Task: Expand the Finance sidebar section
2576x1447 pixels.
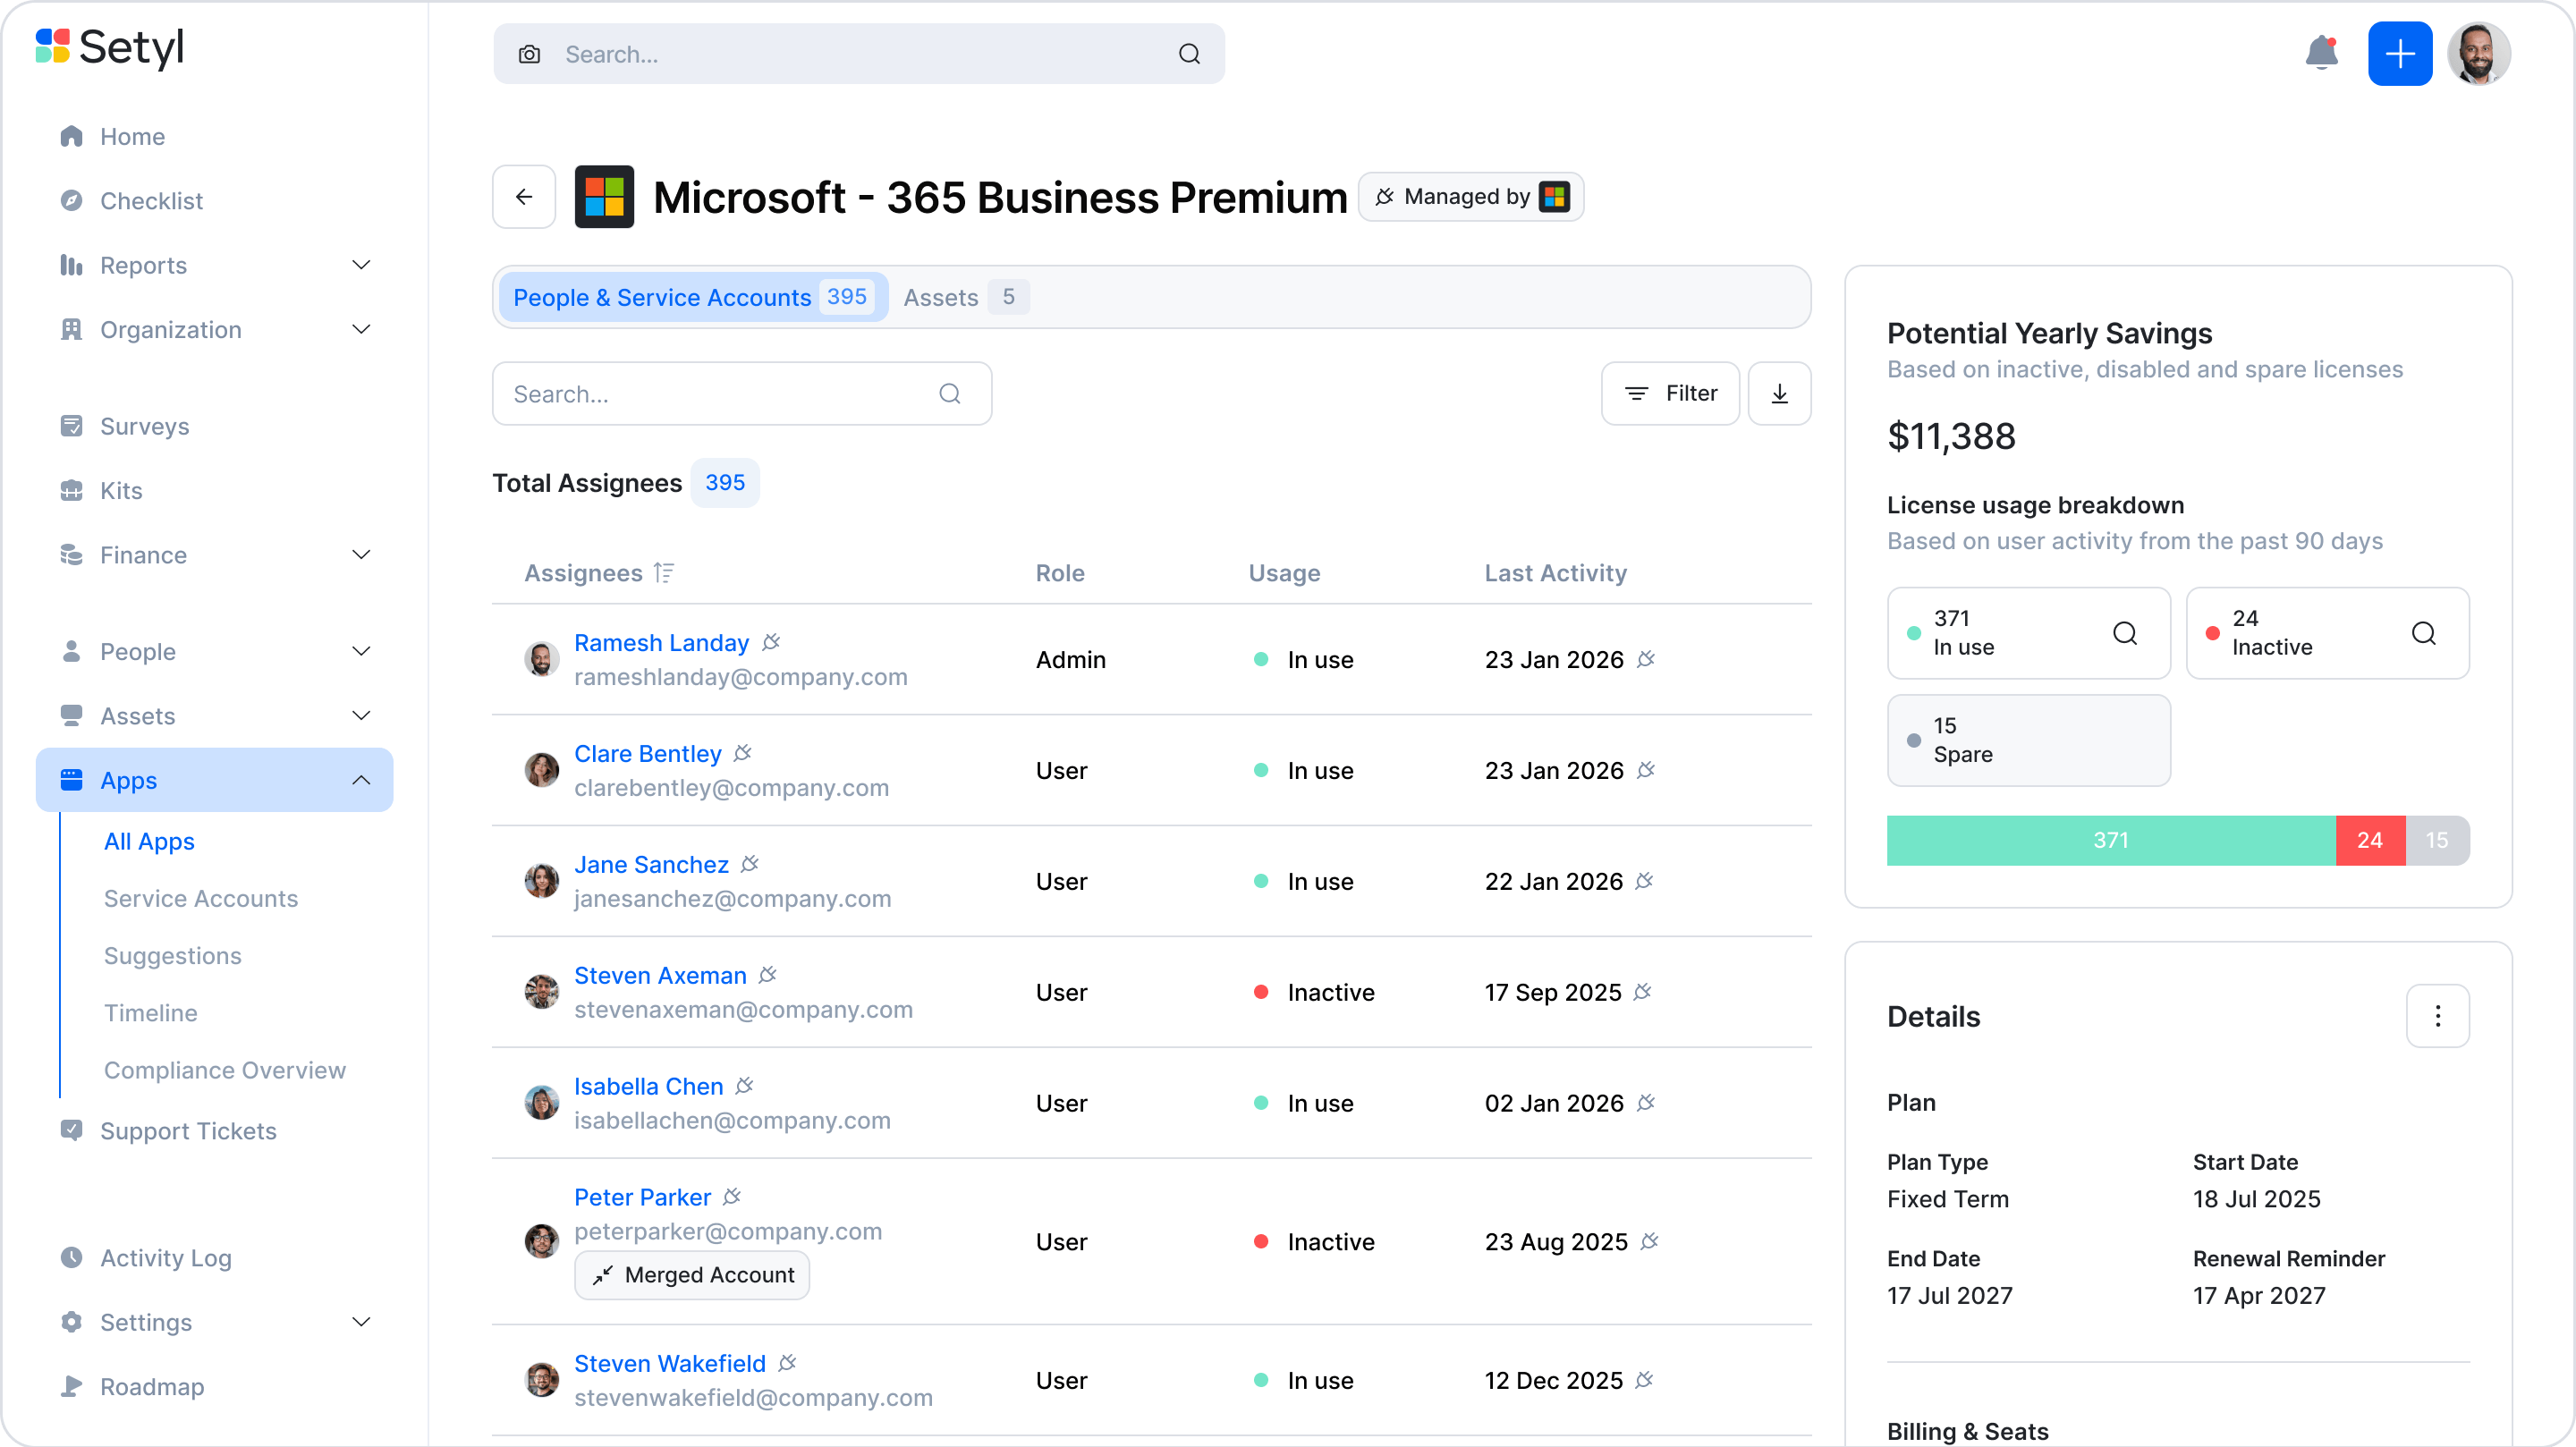Action: point(361,555)
